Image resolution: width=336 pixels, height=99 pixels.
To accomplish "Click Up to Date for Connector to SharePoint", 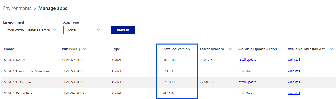I will click(245, 71).
